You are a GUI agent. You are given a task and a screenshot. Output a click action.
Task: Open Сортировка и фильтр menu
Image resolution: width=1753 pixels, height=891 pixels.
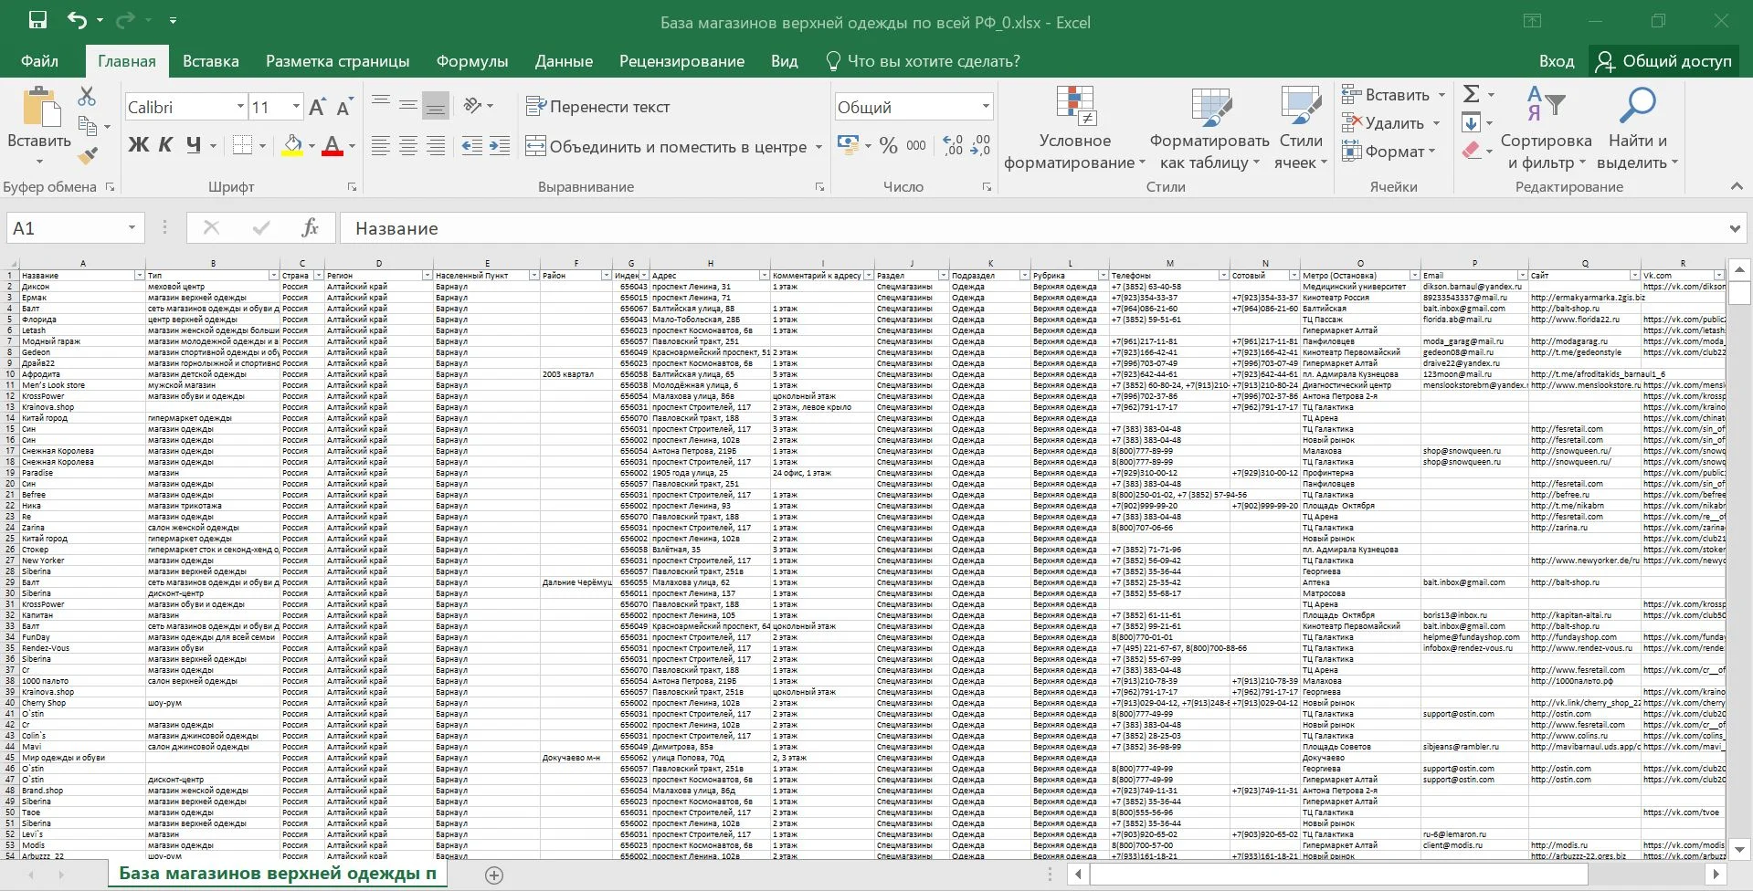coord(1546,128)
